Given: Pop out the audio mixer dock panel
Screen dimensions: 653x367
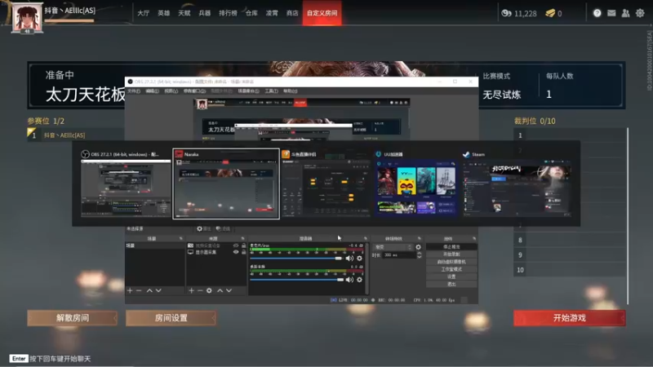Looking at the screenshot, I should click(x=365, y=238).
